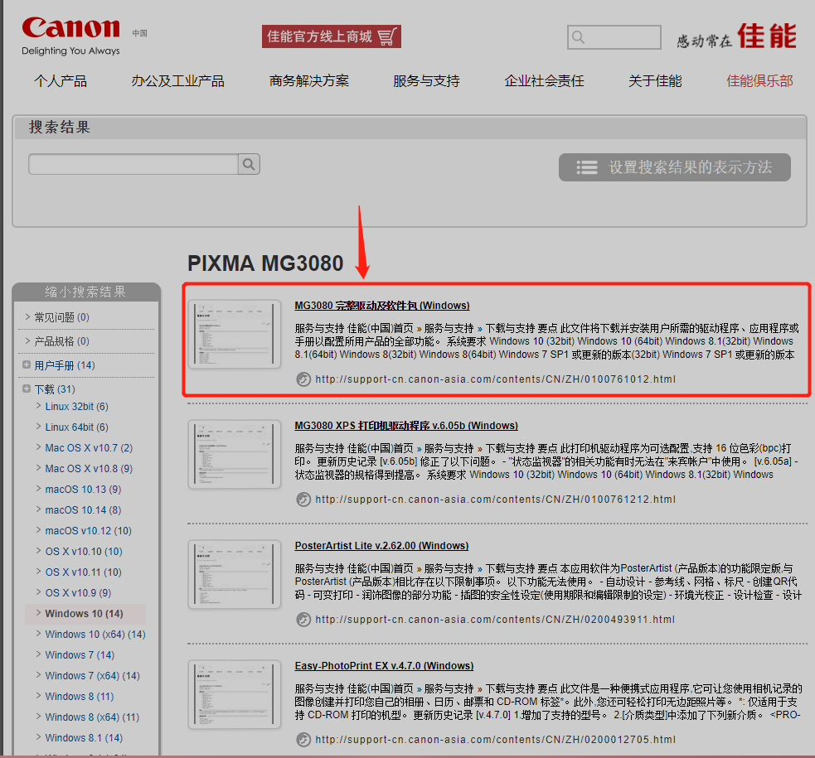This screenshot has width=815, height=758.
Task: Filter by Mac OS X v10.8 (9)
Action: [89, 469]
